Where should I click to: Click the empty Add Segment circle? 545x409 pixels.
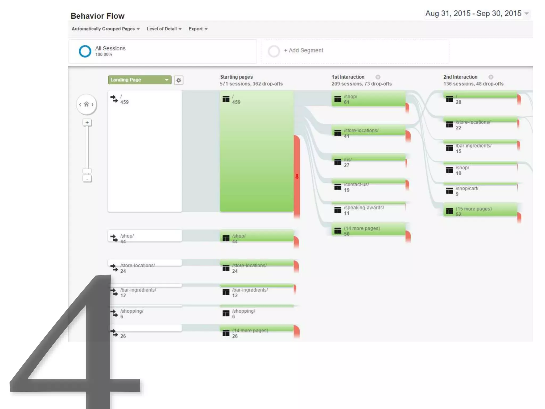[274, 51]
